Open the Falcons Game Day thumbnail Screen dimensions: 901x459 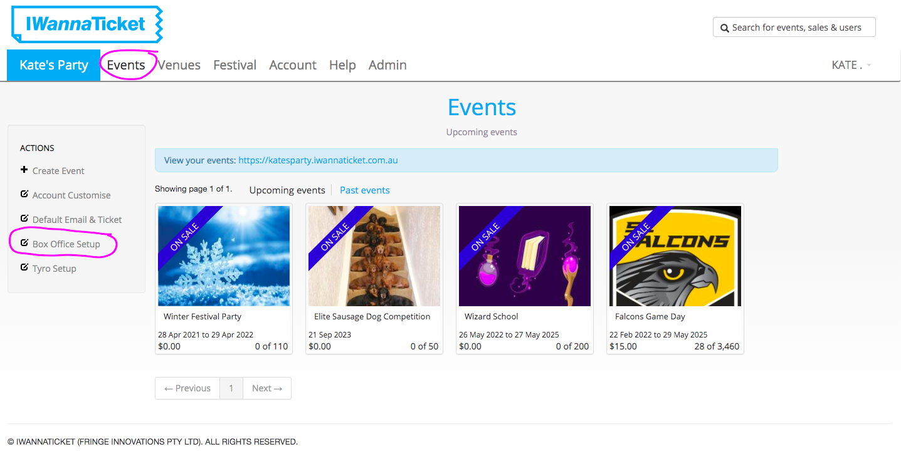point(675,256)
